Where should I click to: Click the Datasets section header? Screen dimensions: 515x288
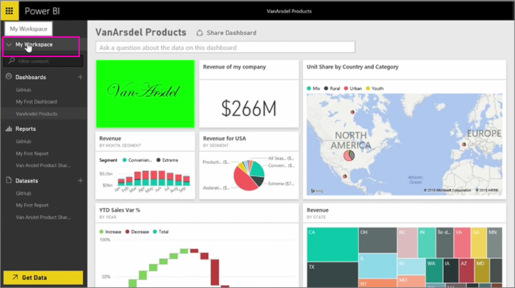point(26,180)
